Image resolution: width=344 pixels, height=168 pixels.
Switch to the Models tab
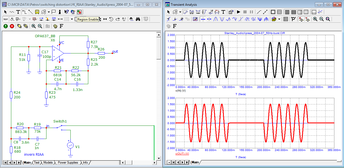[48, 163]
